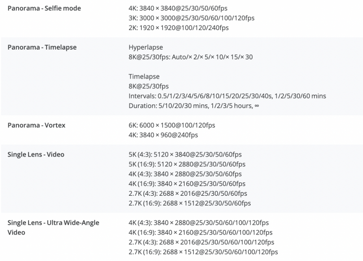The height and width of the screenshot is (261, 363).
Task: Click the Panorama - Vortex row label
Action: click(36, 126)
